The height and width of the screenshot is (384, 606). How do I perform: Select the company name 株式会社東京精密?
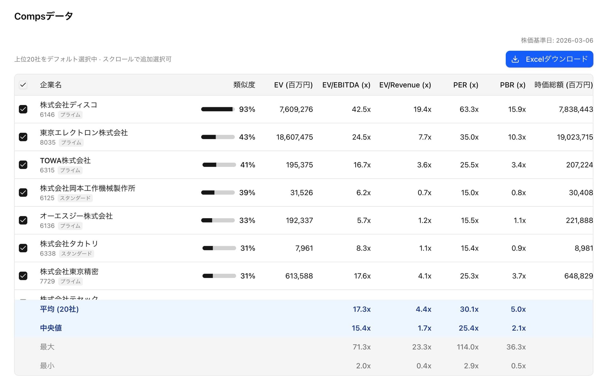click(69, 271)
